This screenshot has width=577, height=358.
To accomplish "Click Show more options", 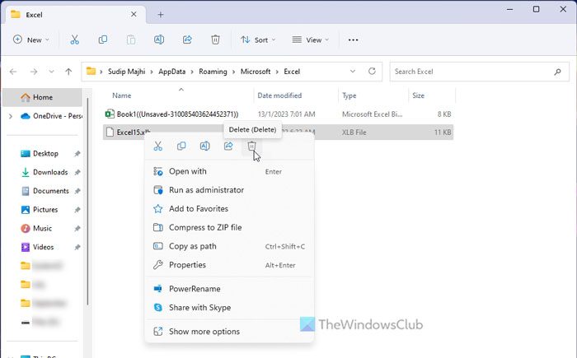I will (x=229, y=332).
